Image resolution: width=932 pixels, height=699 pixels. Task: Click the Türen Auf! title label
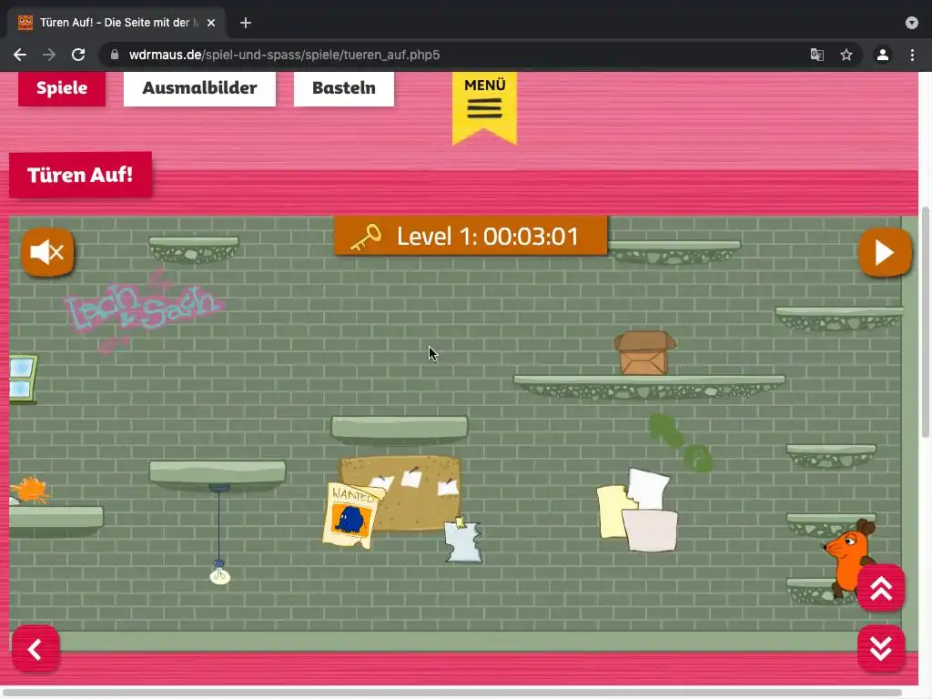tap(80, 175)
